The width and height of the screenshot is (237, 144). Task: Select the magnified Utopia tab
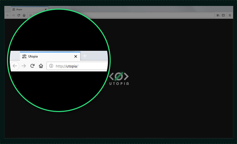(50, 56)
